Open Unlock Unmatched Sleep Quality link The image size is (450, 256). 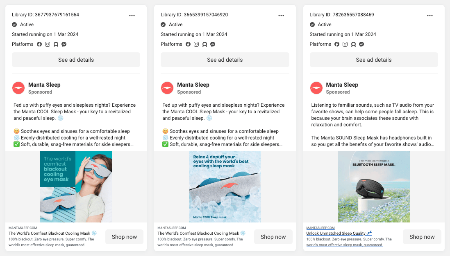[339, 233]
